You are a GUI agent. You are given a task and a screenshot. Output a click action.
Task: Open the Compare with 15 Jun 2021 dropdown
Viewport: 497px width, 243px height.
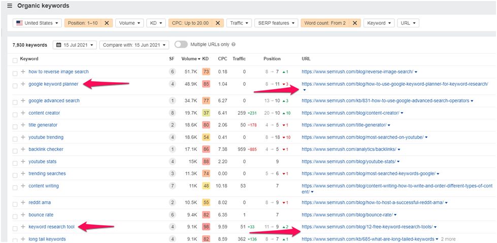point(135,45)
